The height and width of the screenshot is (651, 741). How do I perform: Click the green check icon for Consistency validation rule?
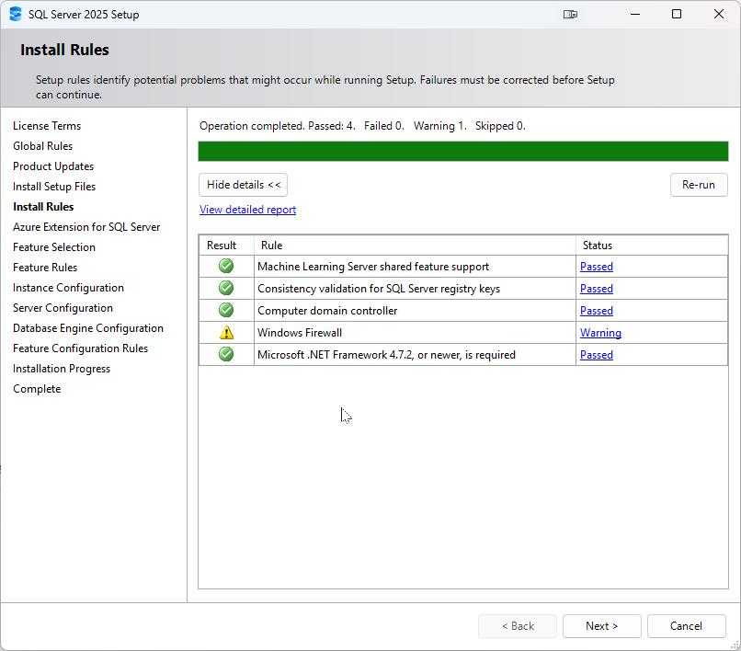click(226, 288)
